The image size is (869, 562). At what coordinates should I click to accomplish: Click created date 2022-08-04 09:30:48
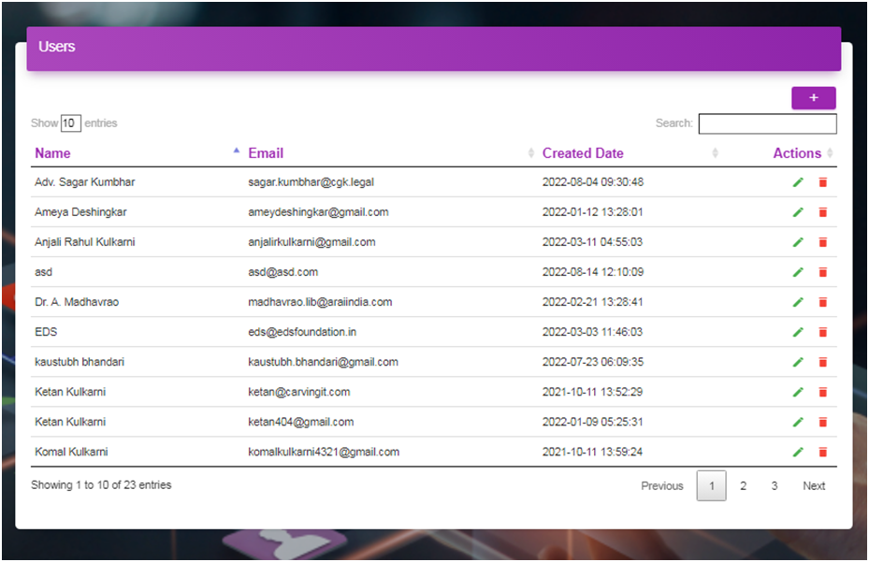(x=593, y=182)
